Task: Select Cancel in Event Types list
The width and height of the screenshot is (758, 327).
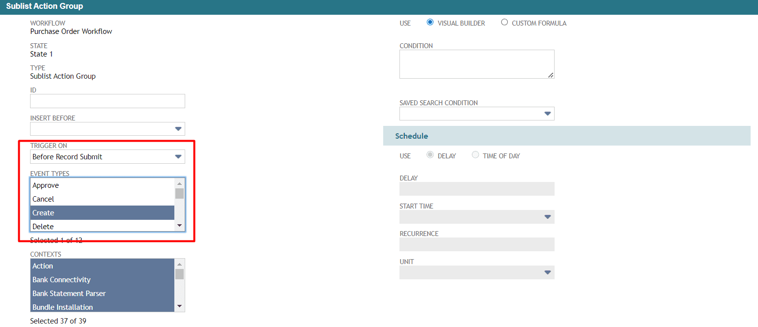Action: tap(102, 199)
